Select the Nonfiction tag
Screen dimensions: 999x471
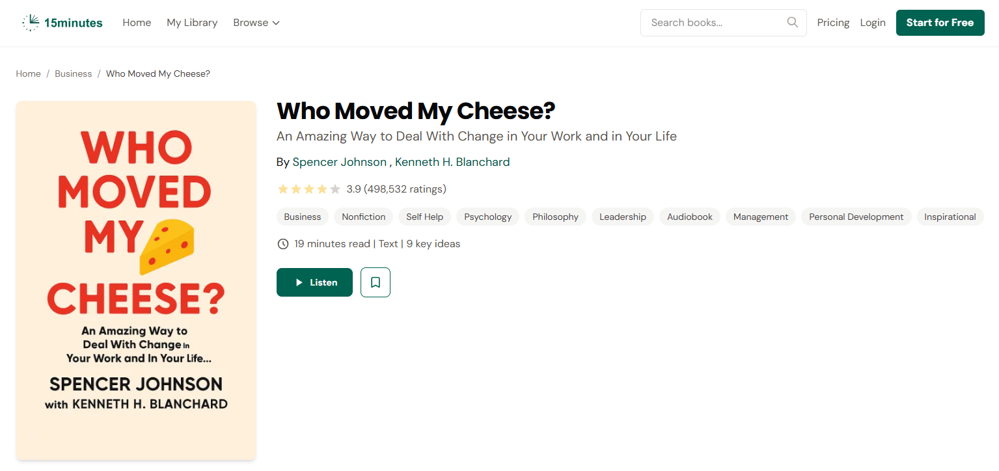(364, 217)
